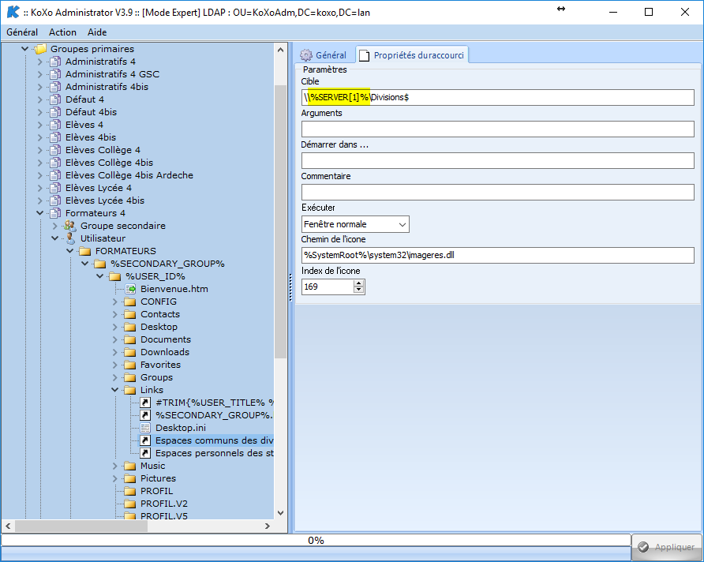Viewport: 704px width, 562px height.
Task: Click the KoXo app logo in title bar
Action: tap(13, 12)
